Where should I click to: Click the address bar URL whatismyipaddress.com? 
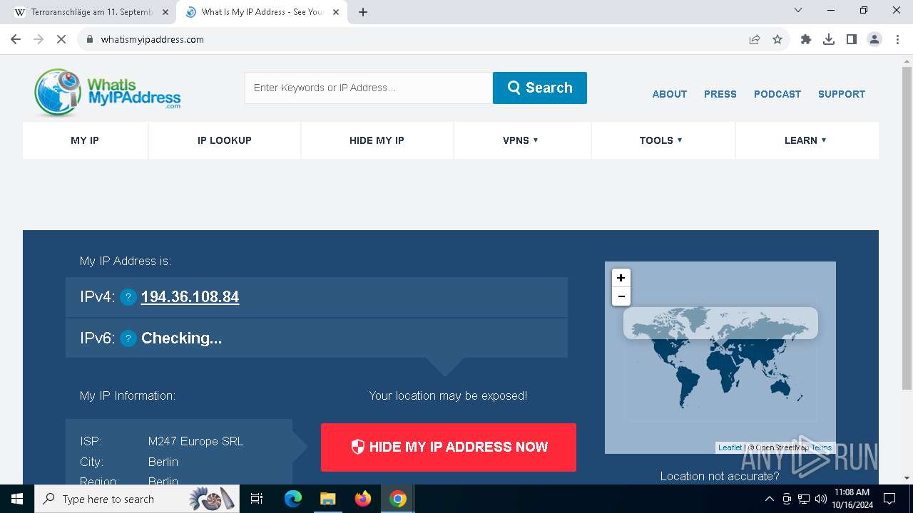(x=153, y=39)
